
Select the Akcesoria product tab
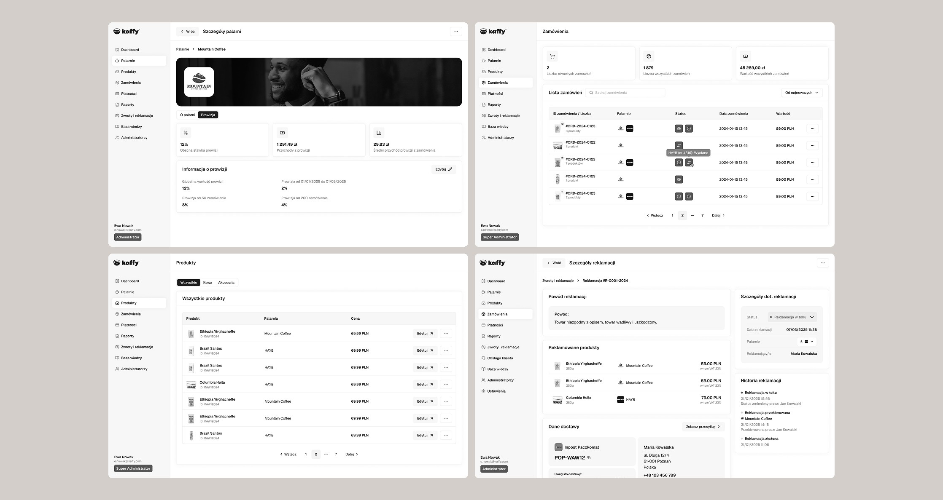[x=226, y=283]
